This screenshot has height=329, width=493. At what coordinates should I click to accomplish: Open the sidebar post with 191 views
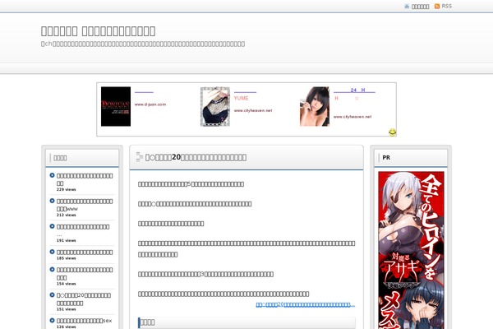tap(83, 230)
